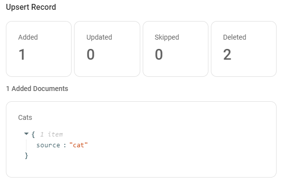The image size is (281, 182).
Task: Click the Cats document card area
Action: point(141,139)
